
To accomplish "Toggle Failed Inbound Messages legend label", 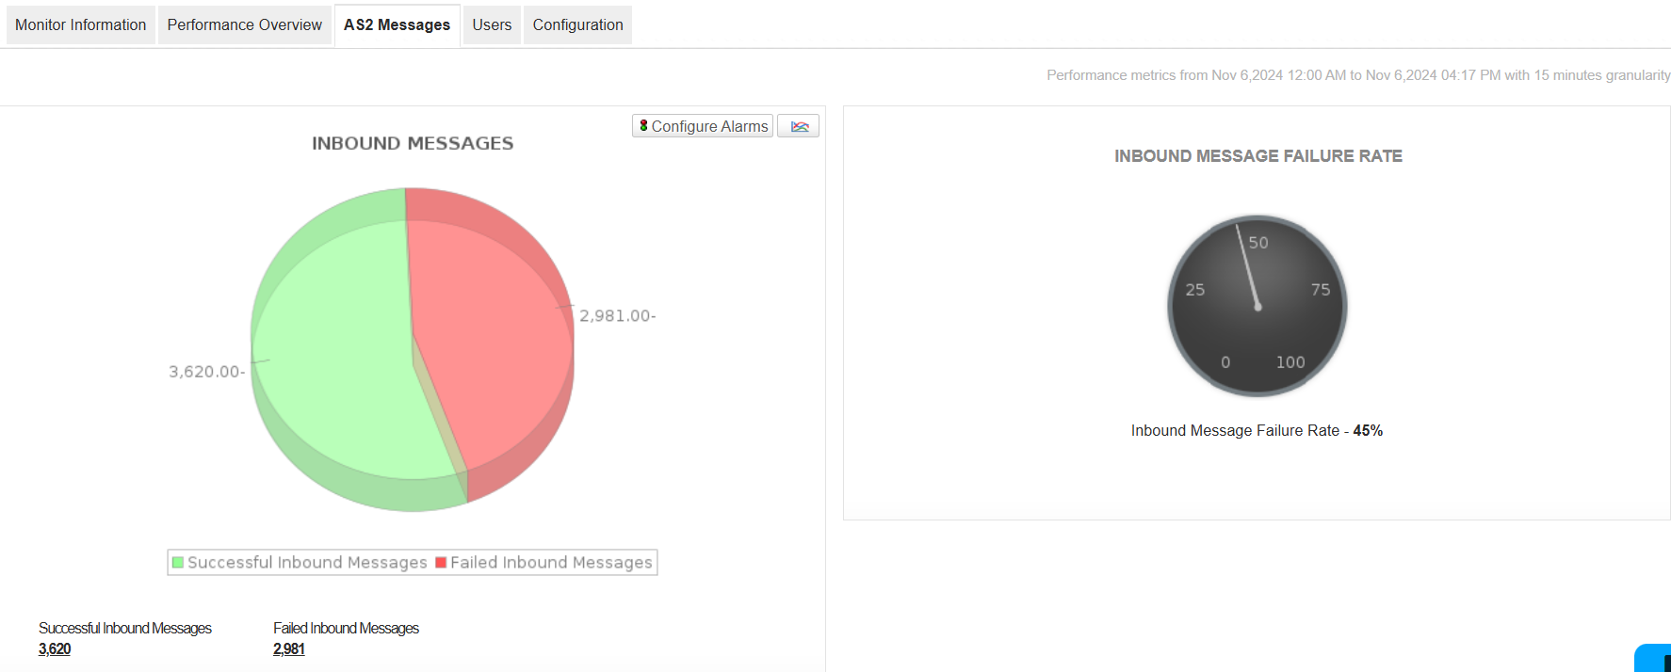I will (551, 562).
